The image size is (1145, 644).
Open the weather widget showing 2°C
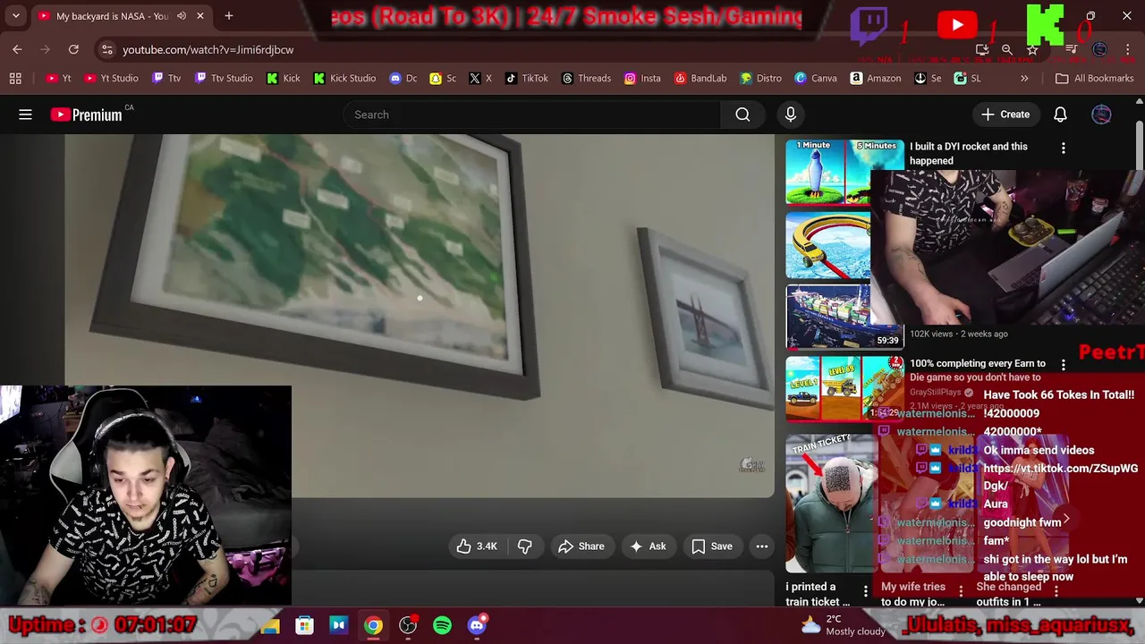pos(843,625)
